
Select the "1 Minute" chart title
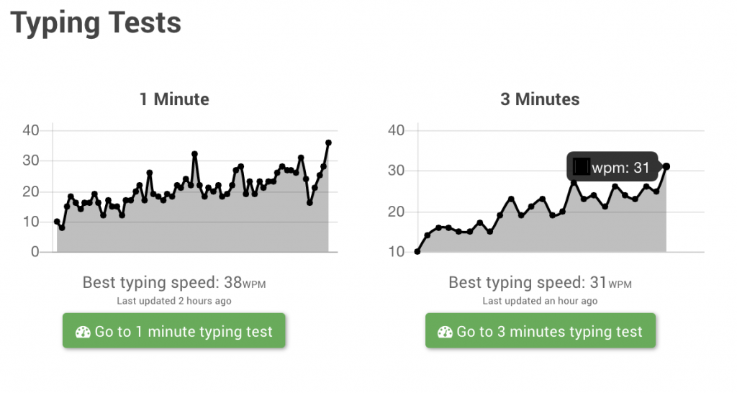point(174,99)
